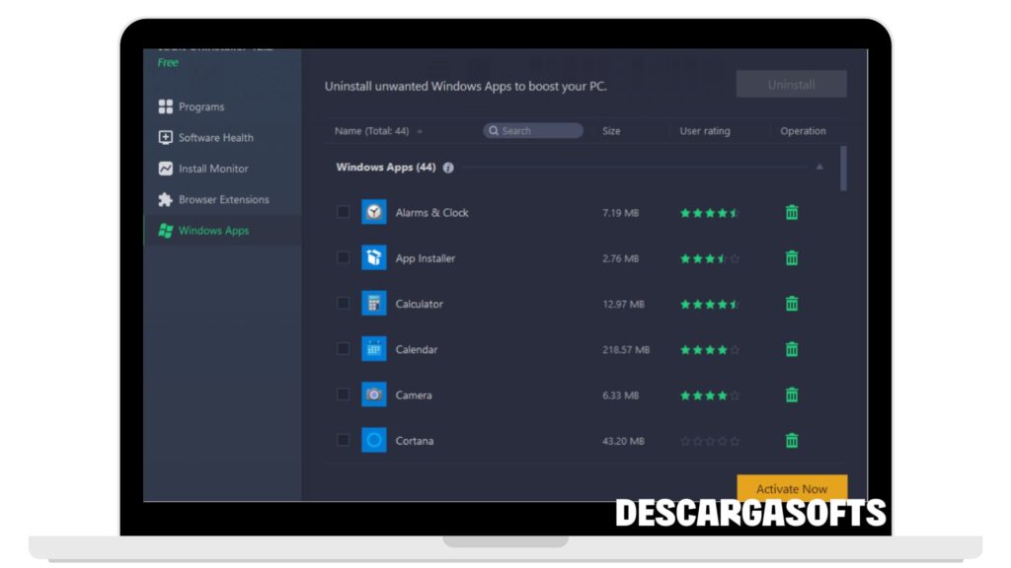Click the Camera app icon
The height and width of the screenshot is (568, 1011).
click(x=374, y=394)
